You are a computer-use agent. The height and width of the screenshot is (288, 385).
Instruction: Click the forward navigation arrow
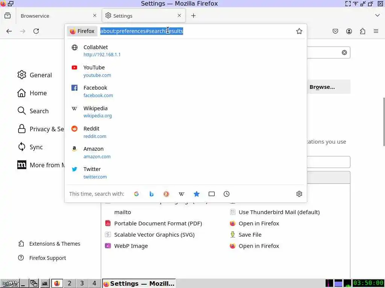pos(23,31)
